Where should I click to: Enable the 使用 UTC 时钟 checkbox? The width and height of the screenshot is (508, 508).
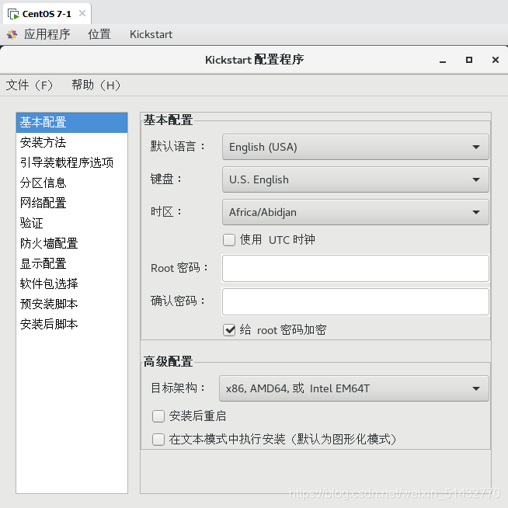229,240
